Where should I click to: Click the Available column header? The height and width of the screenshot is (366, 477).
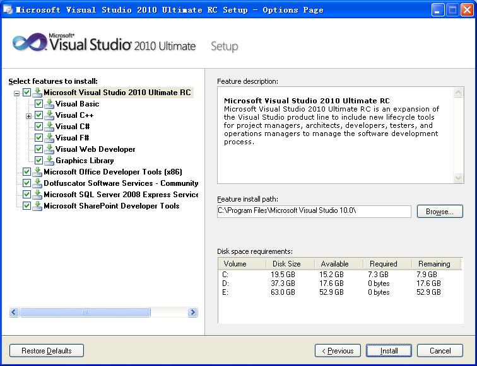[x=339, y=264]
